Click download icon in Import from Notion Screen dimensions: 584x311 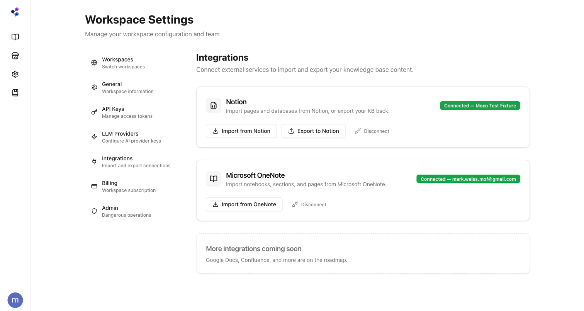point(216,131)
